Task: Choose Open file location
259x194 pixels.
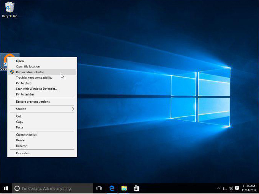Action: (x=28, y=67)
